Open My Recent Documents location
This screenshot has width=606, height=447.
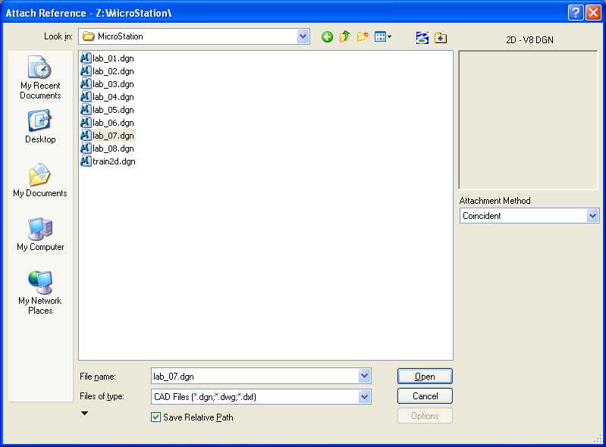click(x=40, y=78)
